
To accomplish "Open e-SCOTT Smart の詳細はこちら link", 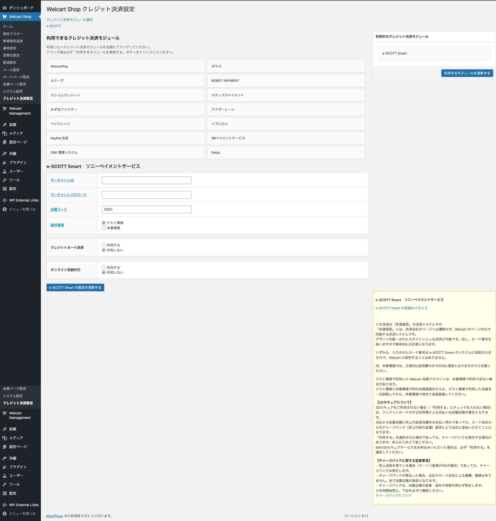I will [401, 308].
